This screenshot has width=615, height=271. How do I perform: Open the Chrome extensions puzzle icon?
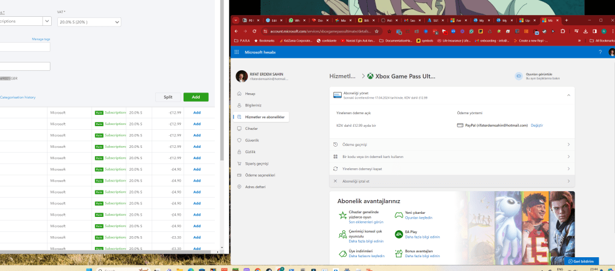point(563,31)
